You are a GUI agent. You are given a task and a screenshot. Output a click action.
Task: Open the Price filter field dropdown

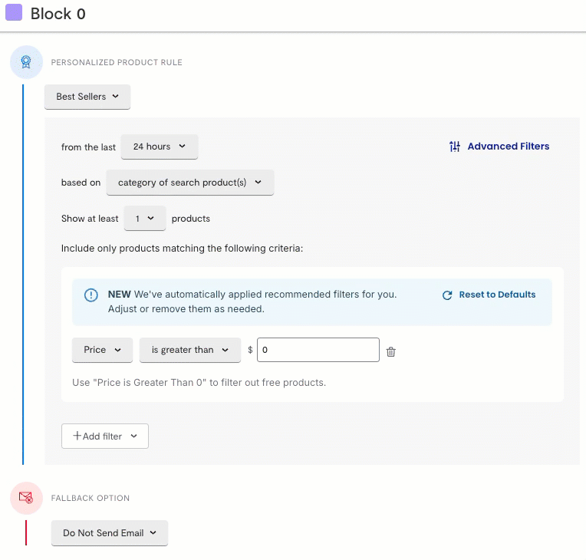click(x=102, y=350)
